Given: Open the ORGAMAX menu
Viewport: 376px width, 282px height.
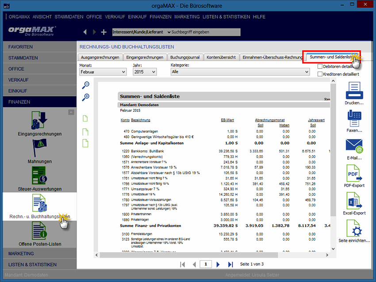Looking at the screenshot, I should click(x=19, y=17).
